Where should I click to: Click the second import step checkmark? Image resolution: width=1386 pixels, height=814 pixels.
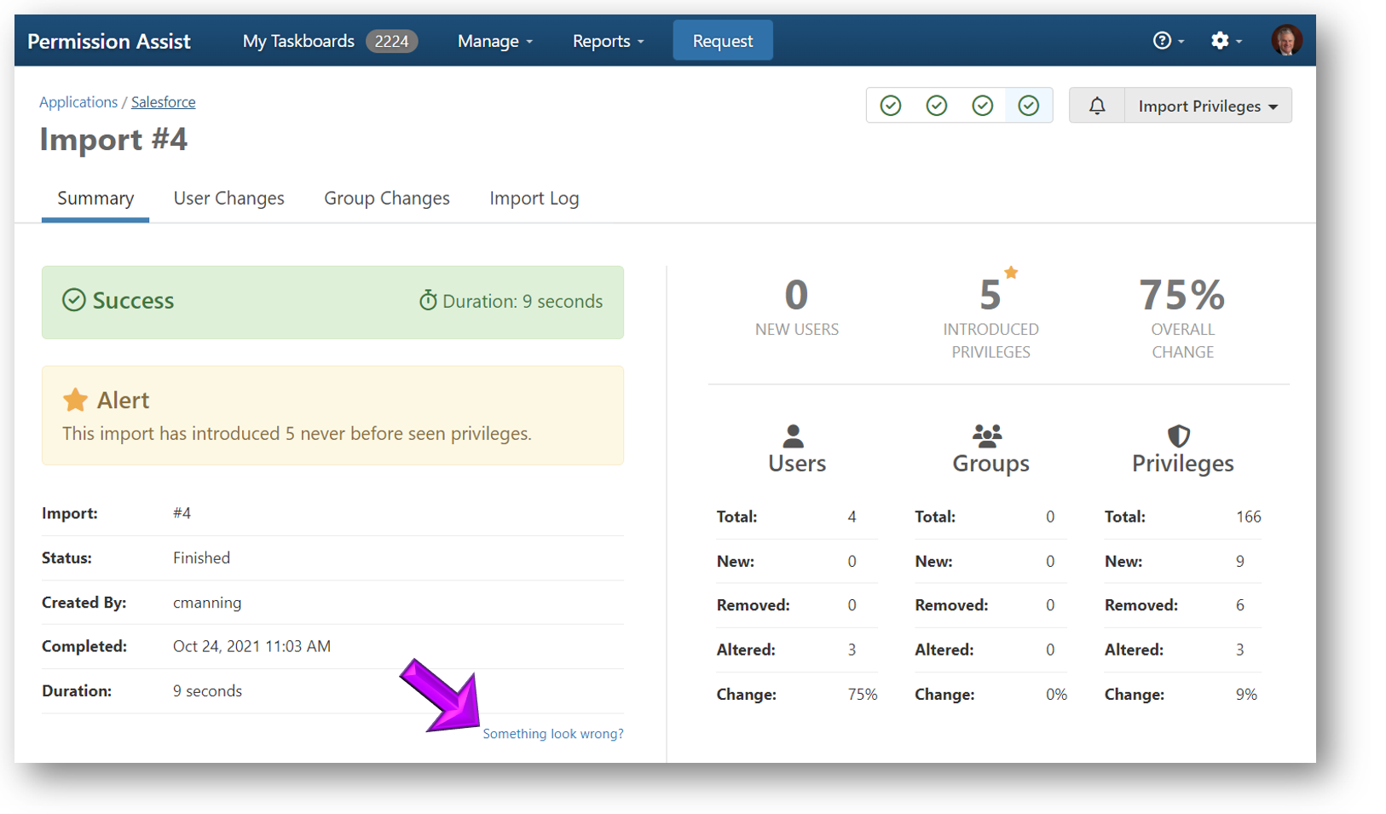(937, 106)
